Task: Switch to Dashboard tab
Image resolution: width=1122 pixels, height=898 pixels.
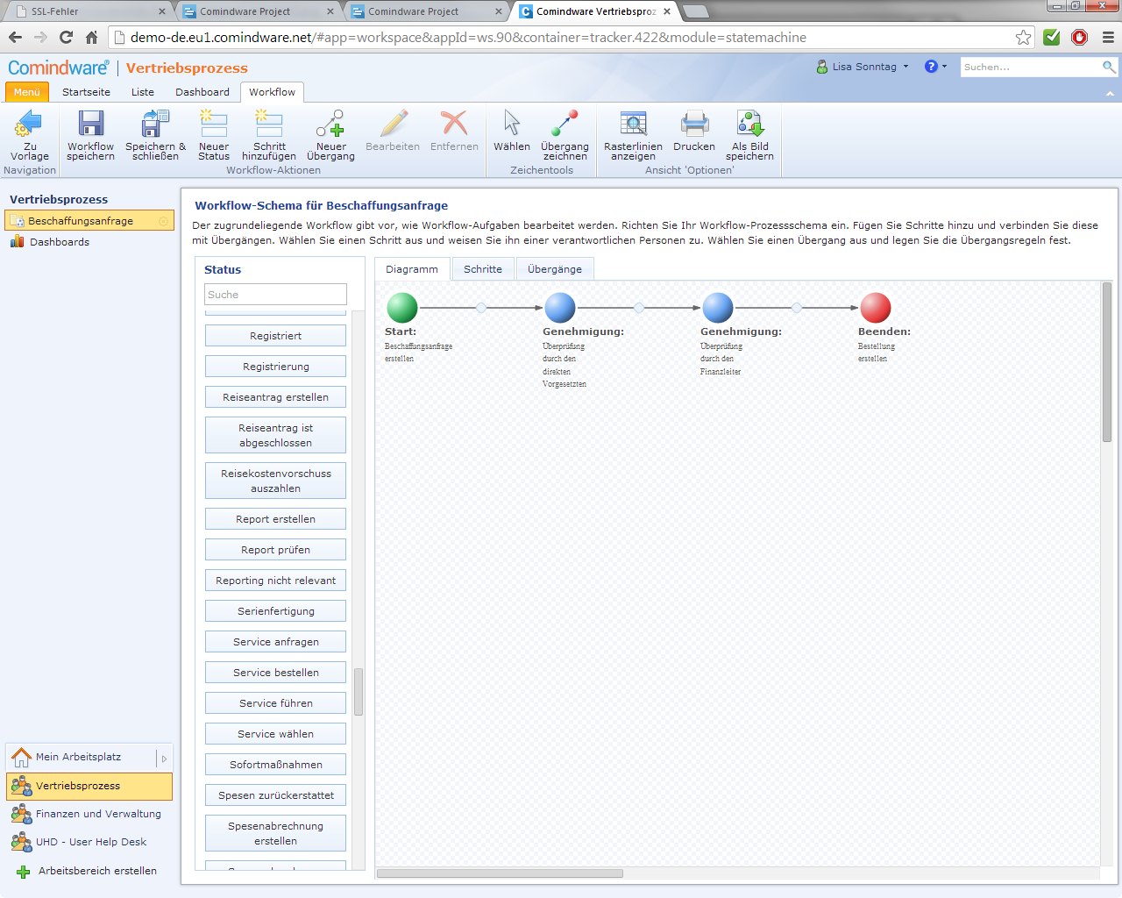Action: point(202,92)
